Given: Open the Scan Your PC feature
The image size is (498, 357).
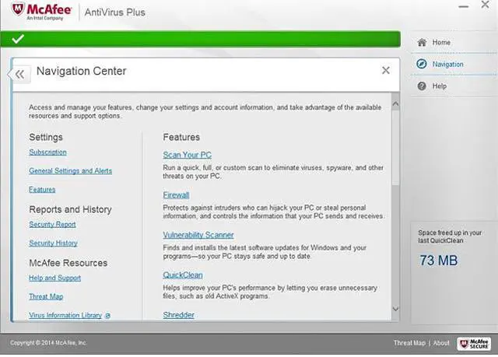Looking at the screenshot, I should [187, 155].
